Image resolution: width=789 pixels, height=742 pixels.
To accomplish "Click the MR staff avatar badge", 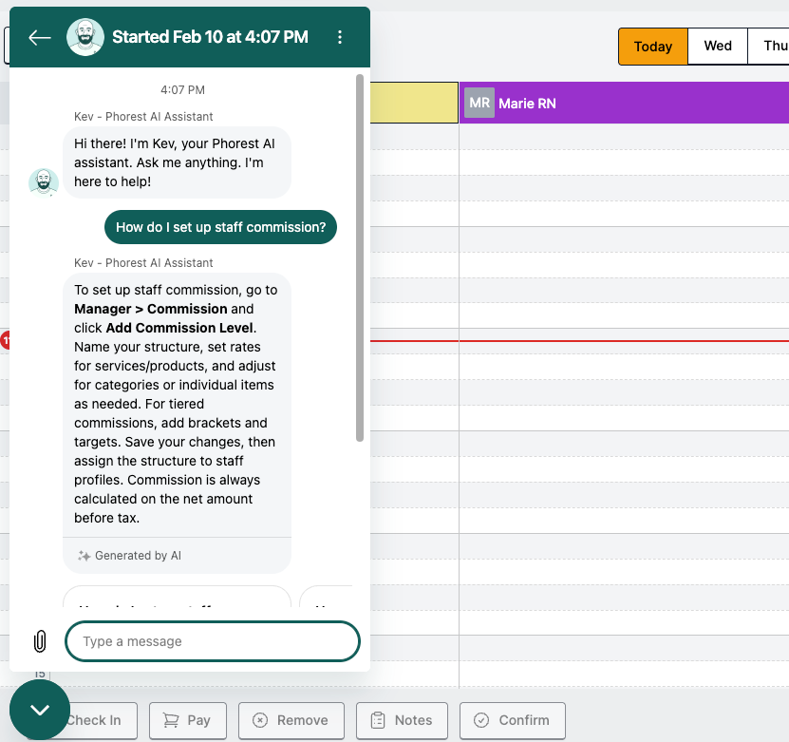I will (479, 103).
